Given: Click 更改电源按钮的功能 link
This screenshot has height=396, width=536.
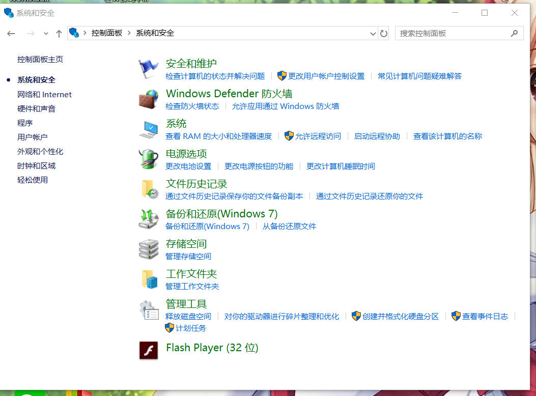Looking at the screenshot, I should coord(259,166).
